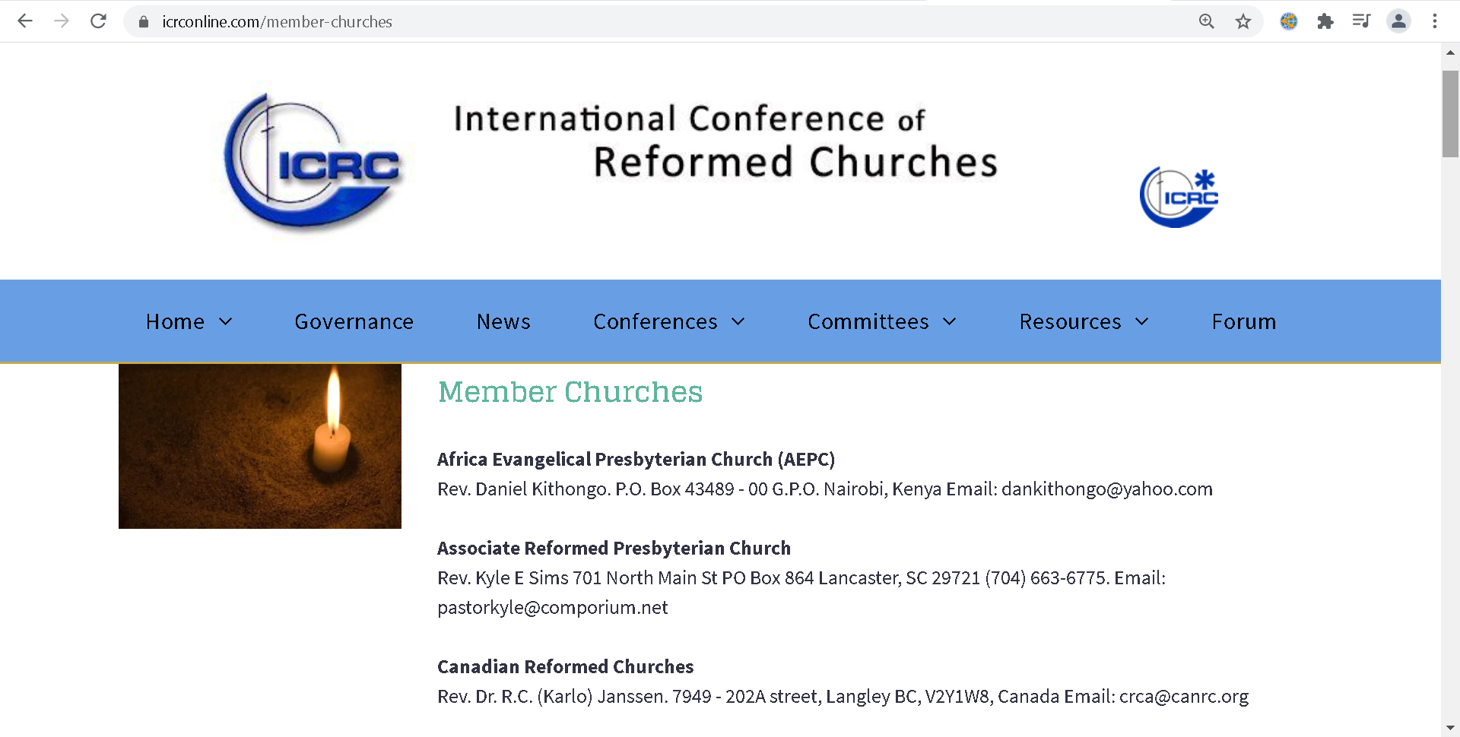The width and height of the screenshot is (1460, 737).
Task: Open the zoom magnifier icon in address bar
Action: point(1207,21)
